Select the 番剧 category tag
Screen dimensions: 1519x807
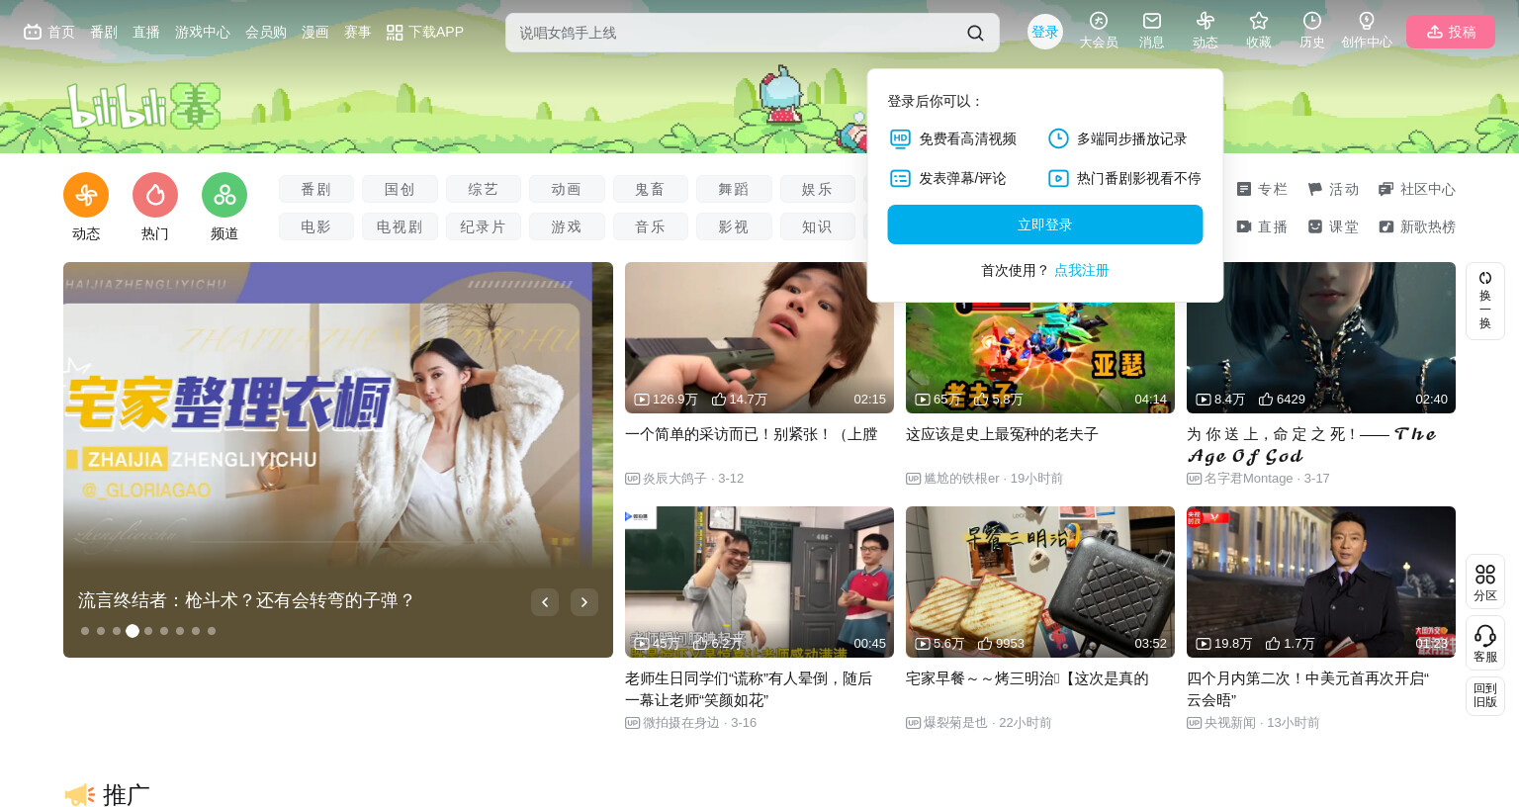(x=316, y=189)
